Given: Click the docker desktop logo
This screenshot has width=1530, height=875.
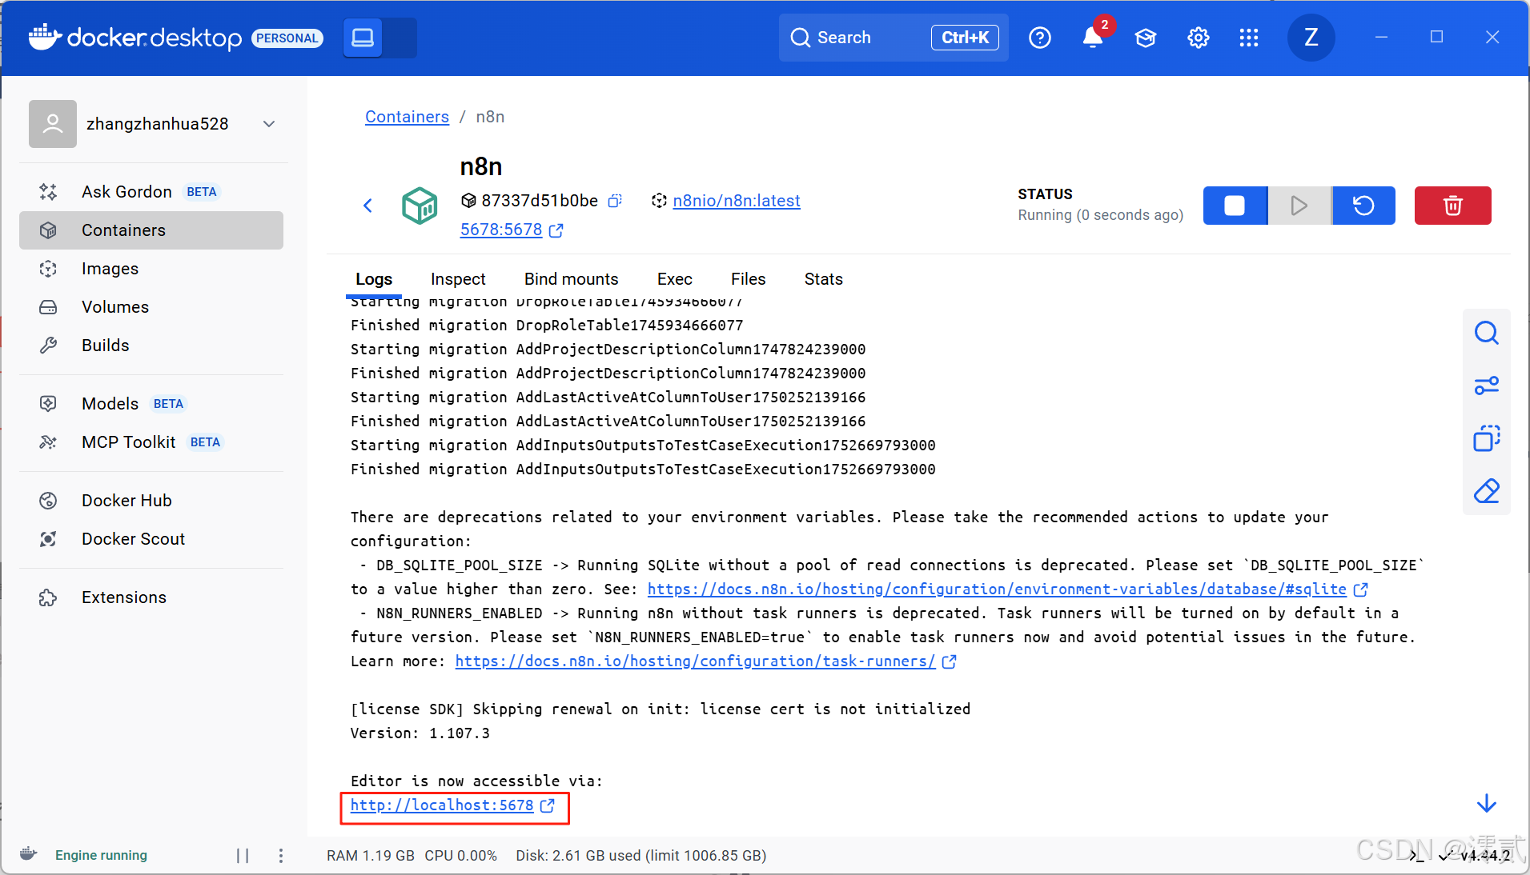Looking at the screenshot, I should coord(135,38).
